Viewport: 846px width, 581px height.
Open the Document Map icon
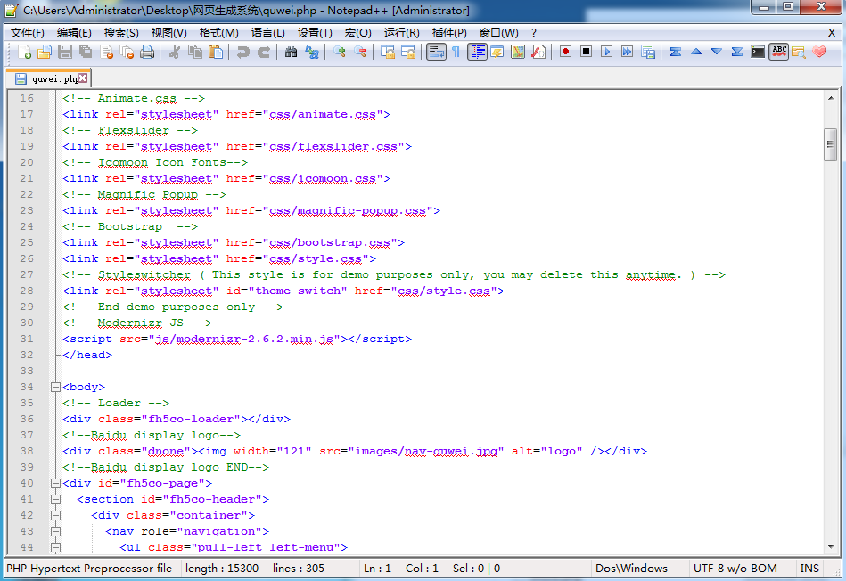pos(517,52)
